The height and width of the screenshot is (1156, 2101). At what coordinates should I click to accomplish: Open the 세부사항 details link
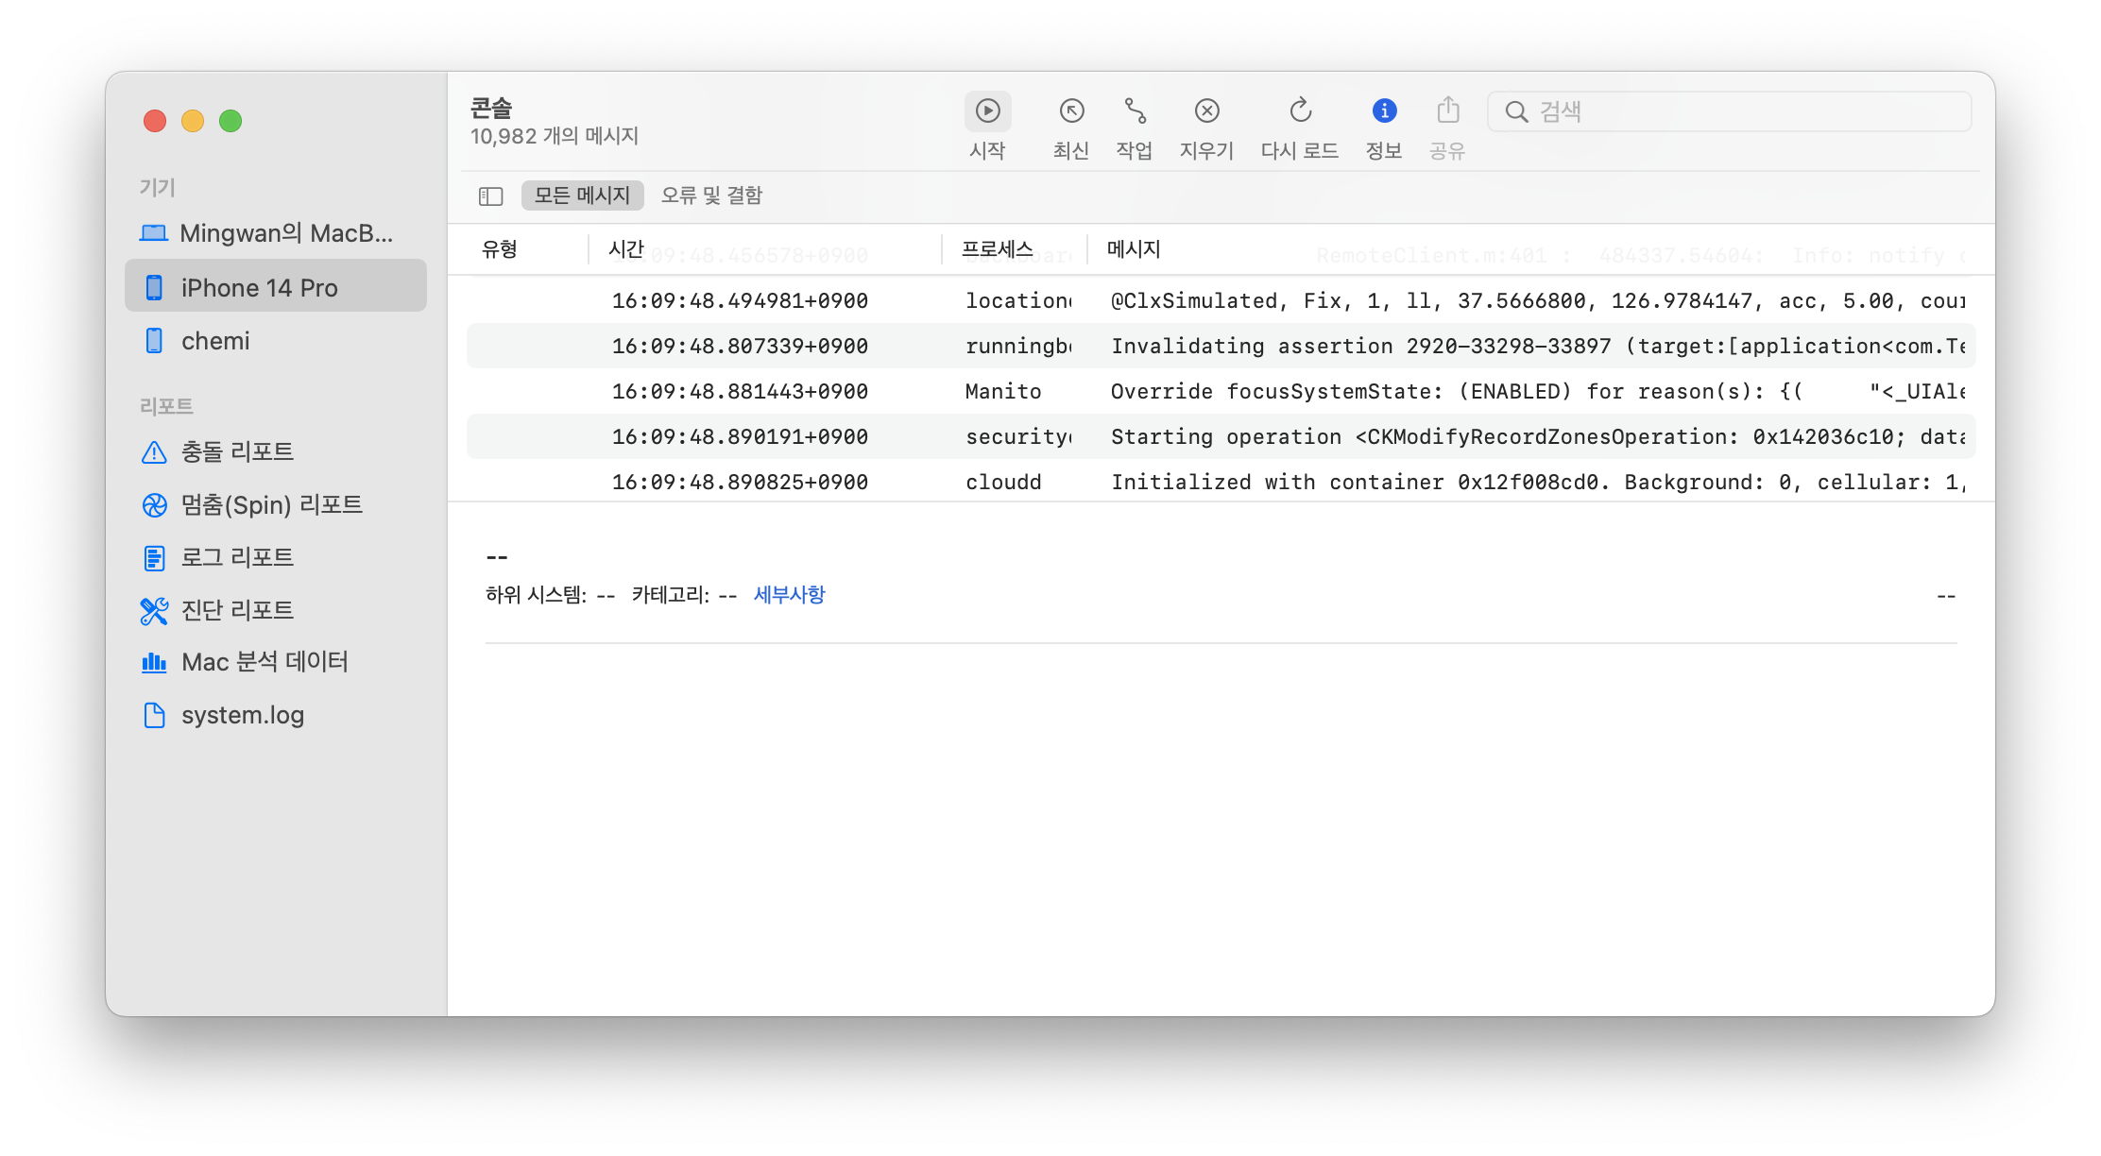pyautogui.click(x=789, y=595)
